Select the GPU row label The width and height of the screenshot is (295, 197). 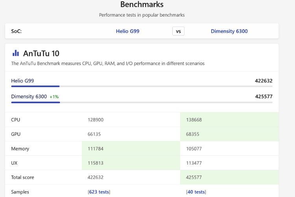click(x=16, y=134)
